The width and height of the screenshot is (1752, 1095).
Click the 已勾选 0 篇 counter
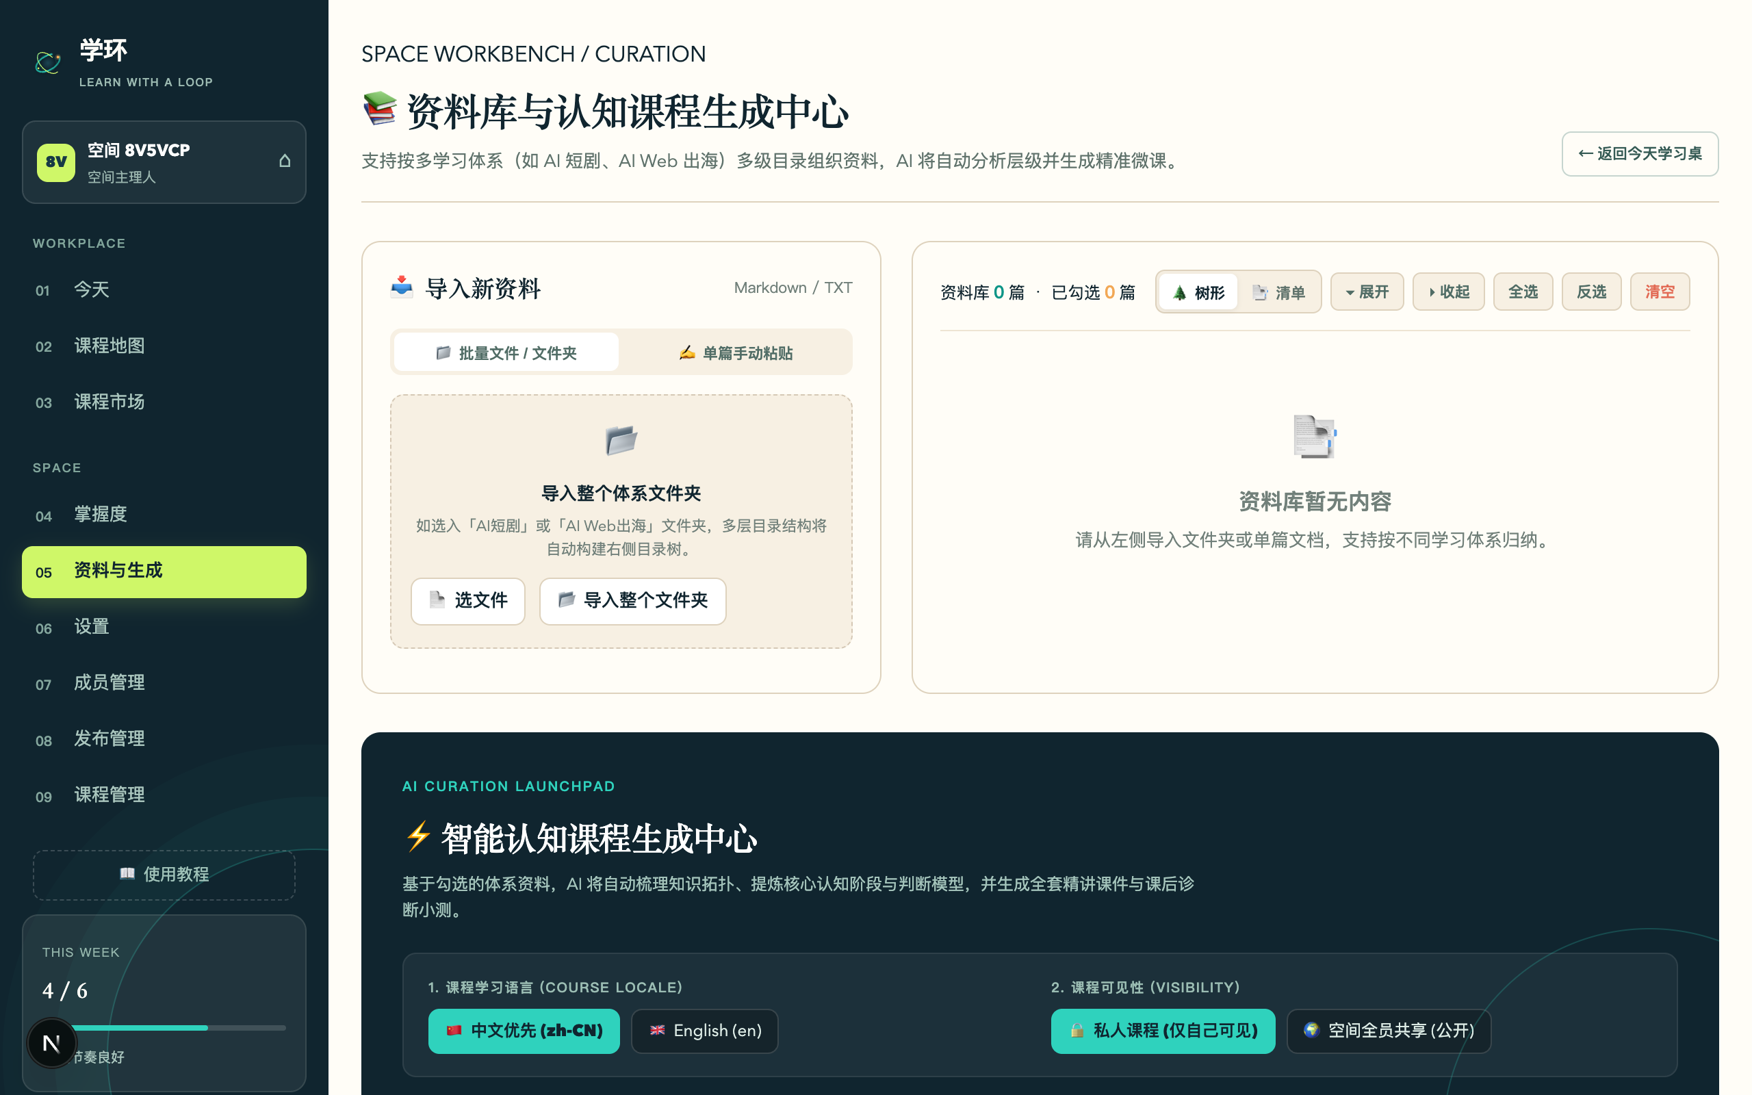(x=1092, y=292)
